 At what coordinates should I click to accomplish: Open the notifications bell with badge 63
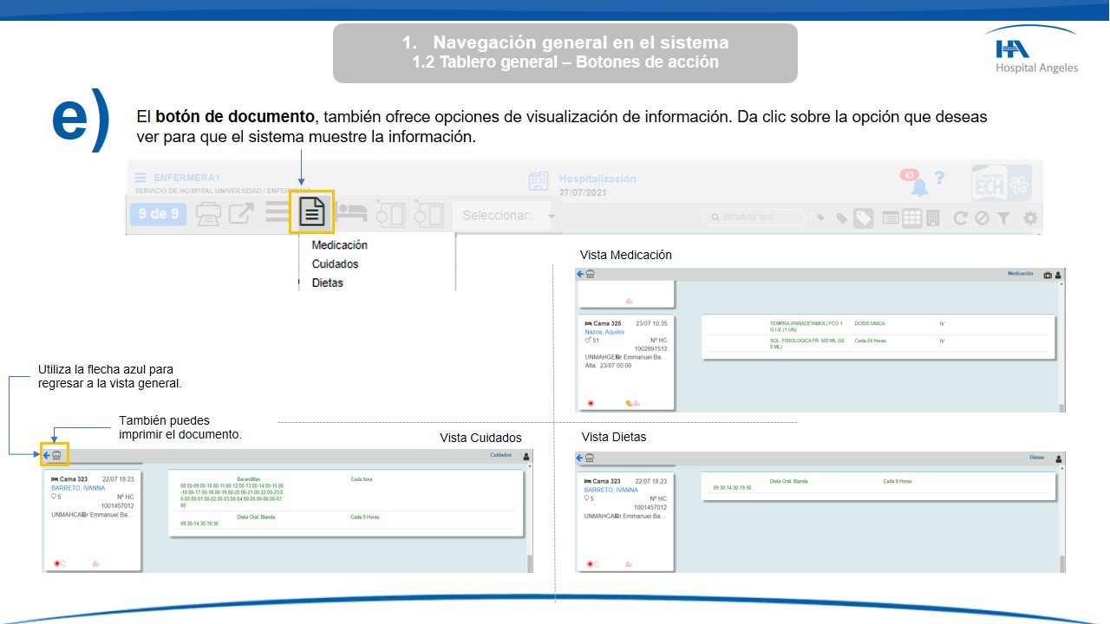(x=917, y=185)
